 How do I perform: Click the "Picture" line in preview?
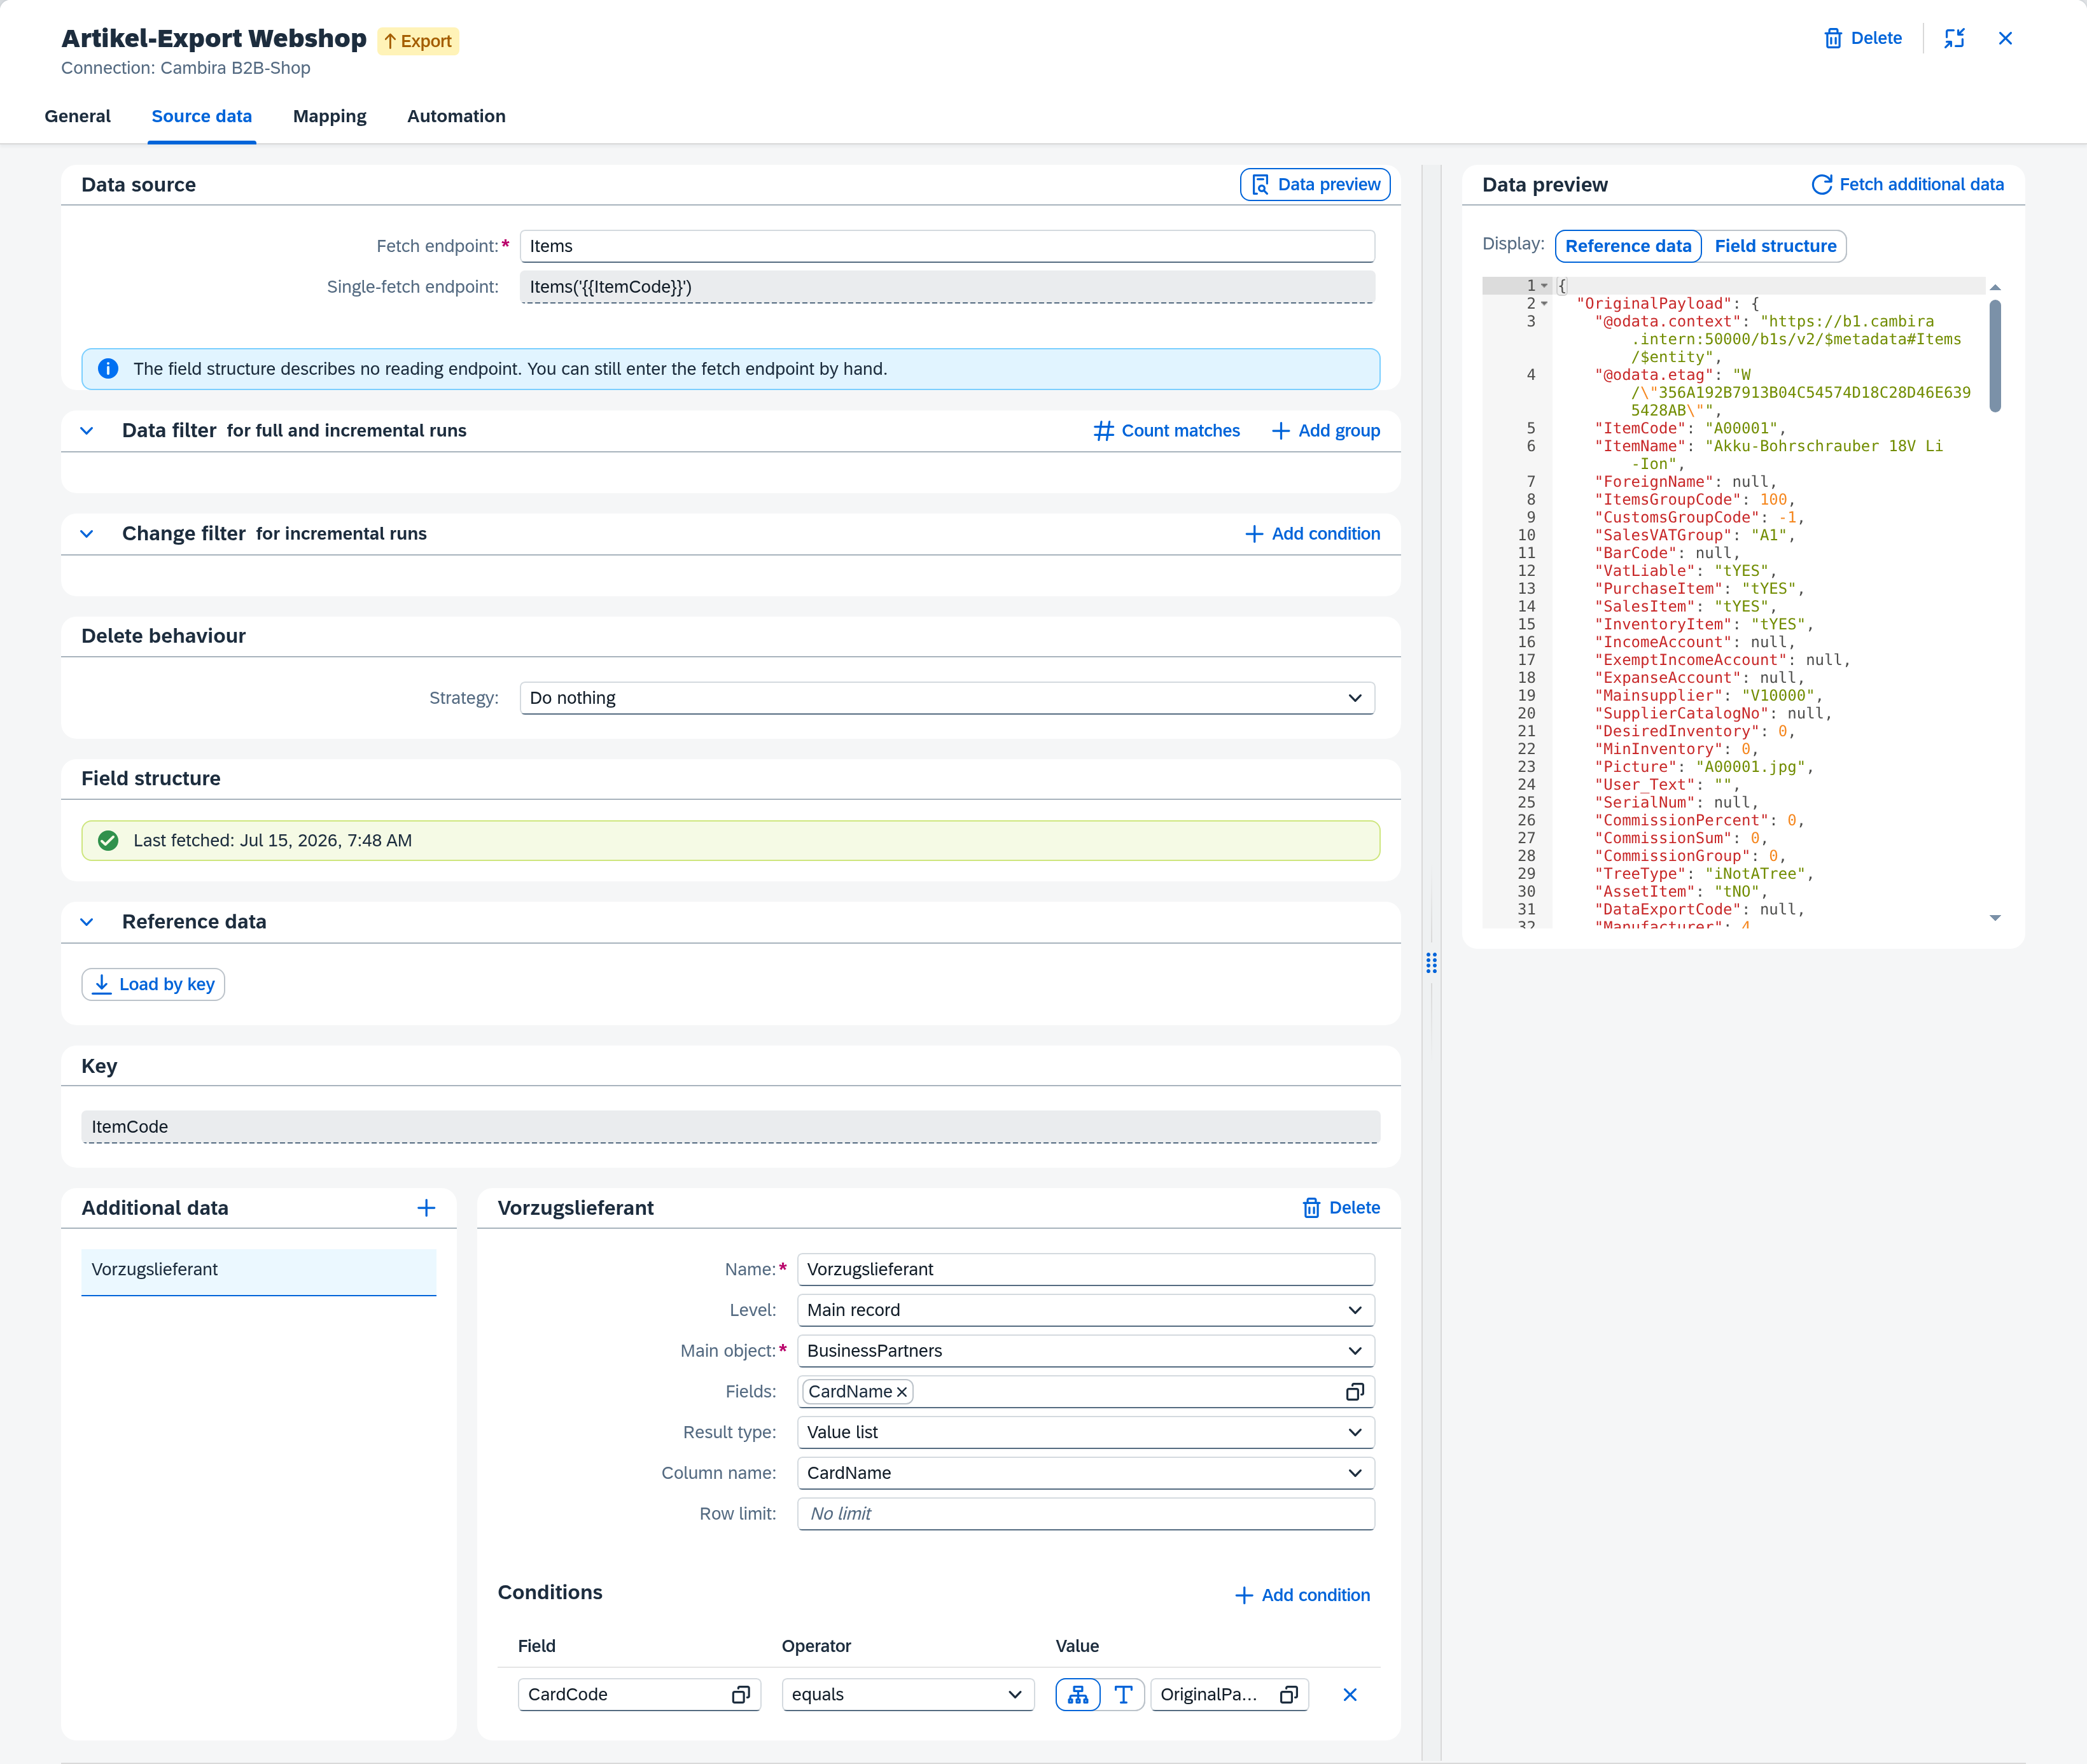1704,767
